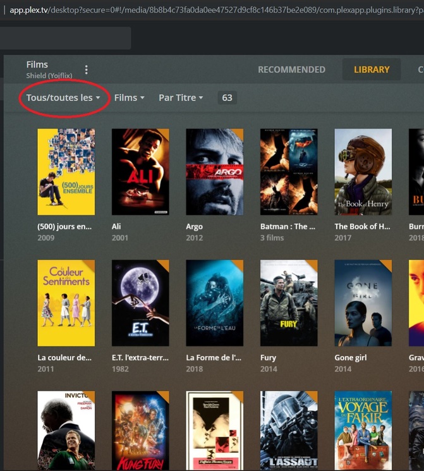The height and width of the screenshot is (471, 424).
Task: Open the Kung Fury poster
Action: (x=140, y=431)
